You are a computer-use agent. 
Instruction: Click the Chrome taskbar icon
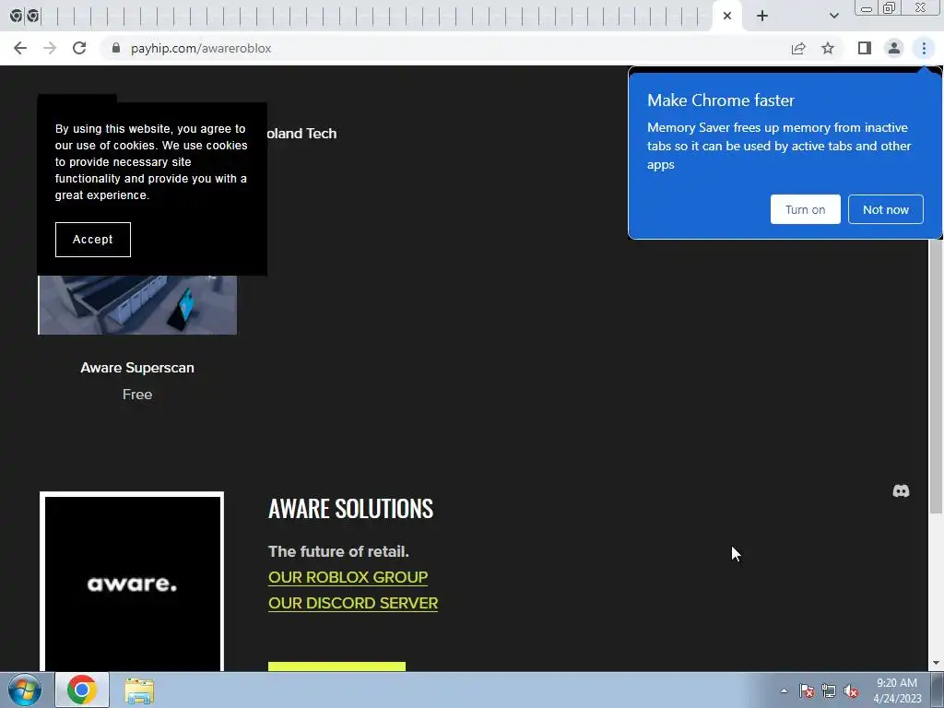click(82, 690)
